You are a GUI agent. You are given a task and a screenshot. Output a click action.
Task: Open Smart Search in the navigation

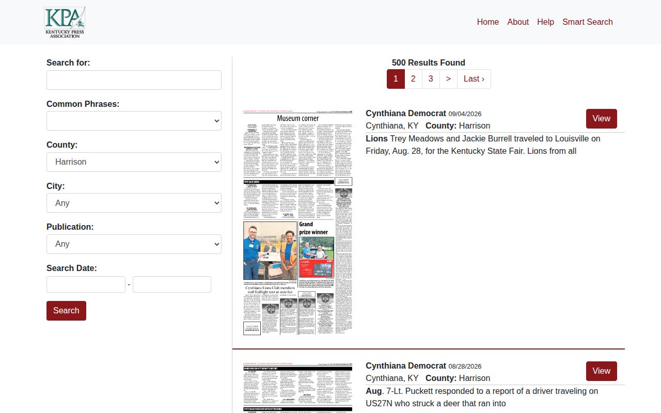[x=588, y=22]
